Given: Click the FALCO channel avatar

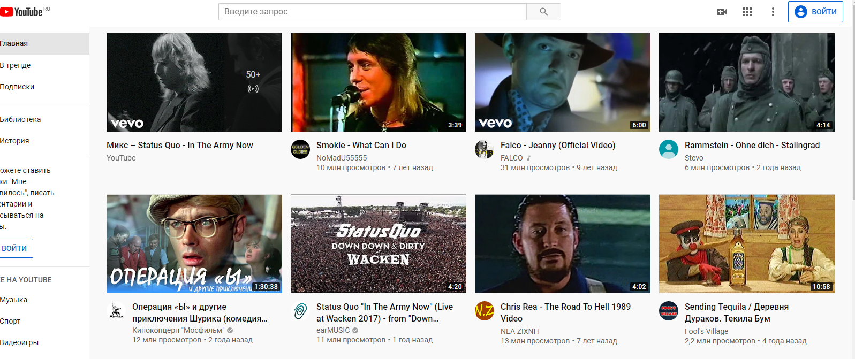Looking at the screenshot, I should [485, 149].
